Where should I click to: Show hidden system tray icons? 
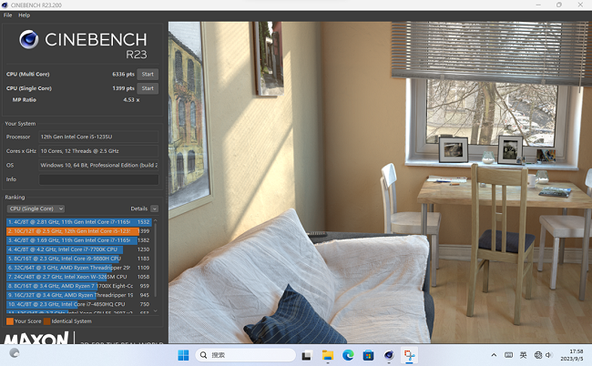[x=495, y=354]
